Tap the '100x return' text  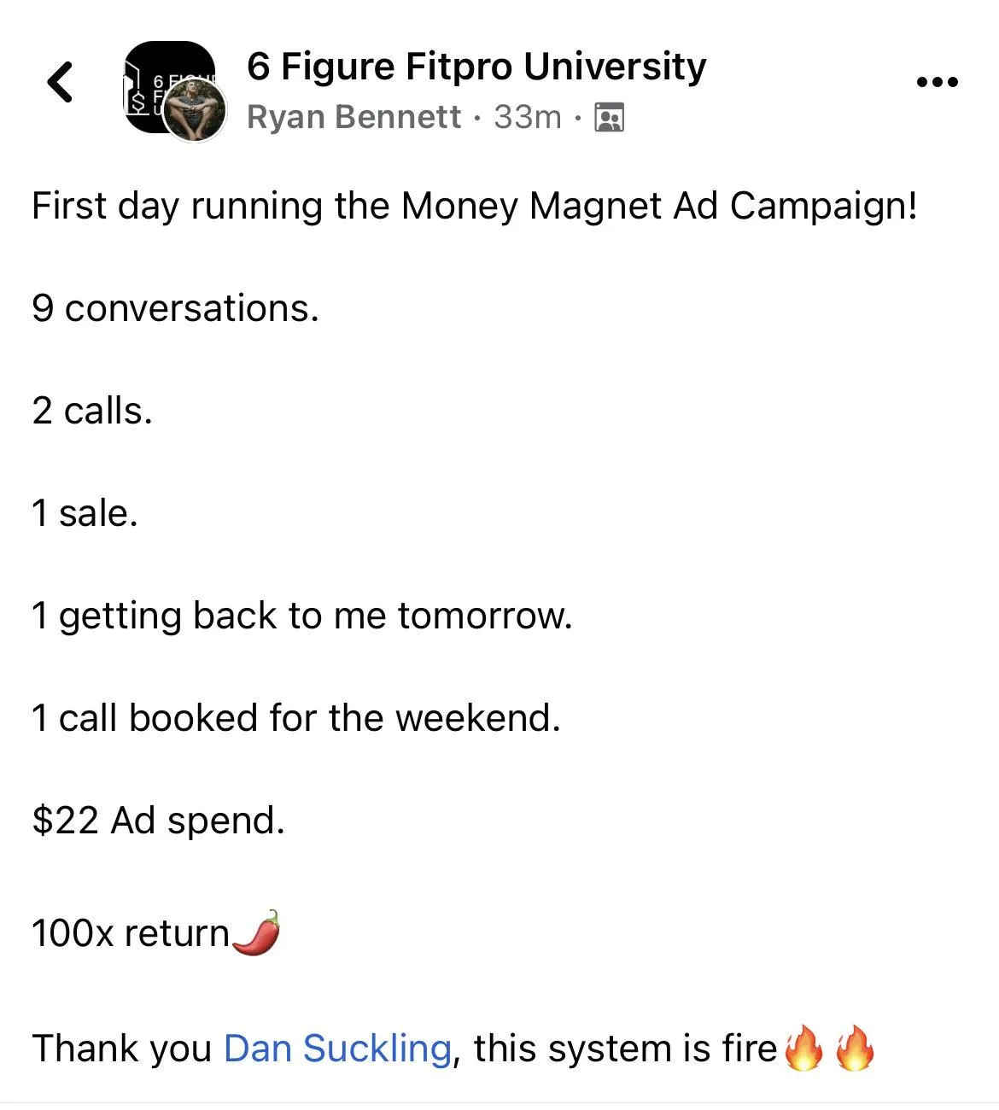click(131, 933)
